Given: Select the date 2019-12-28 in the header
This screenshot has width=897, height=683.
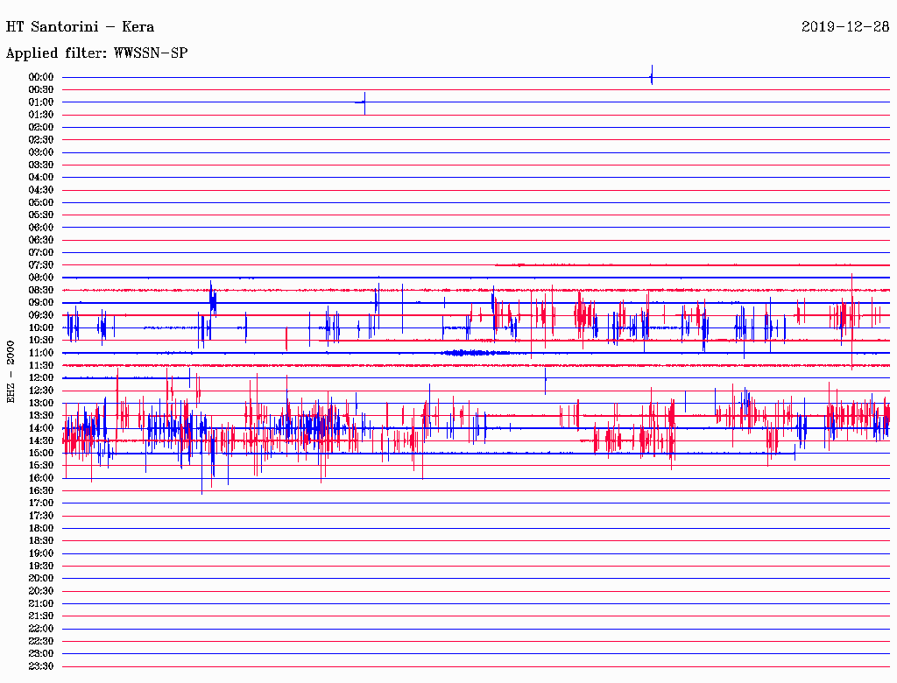Looking at the screenshot, I should coord(845,26).
